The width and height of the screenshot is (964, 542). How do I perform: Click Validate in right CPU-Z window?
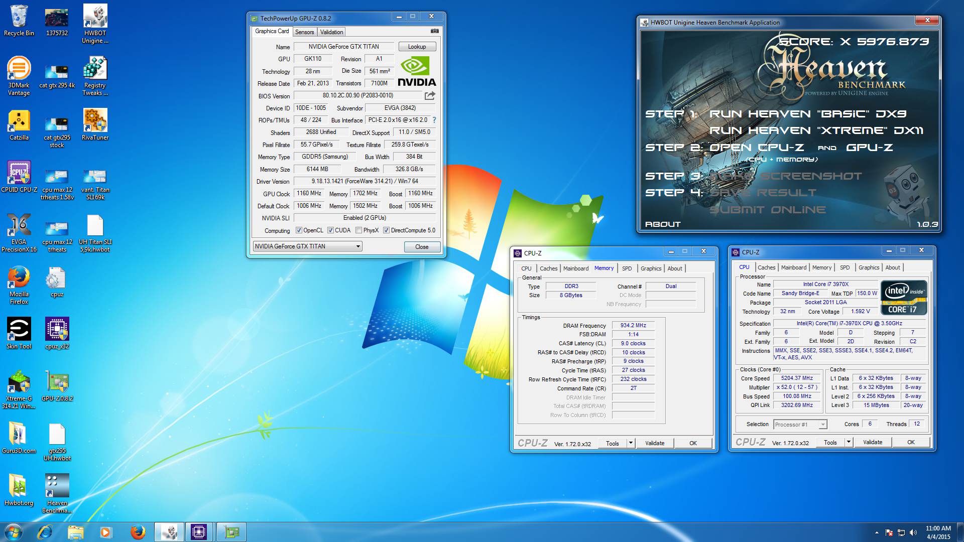[x=872, y=442]
